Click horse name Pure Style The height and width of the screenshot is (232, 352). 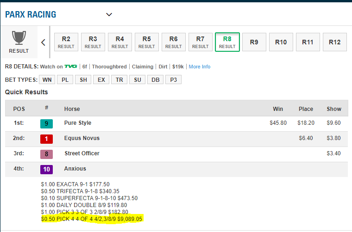pyautogui.click(x=78, y=123)
